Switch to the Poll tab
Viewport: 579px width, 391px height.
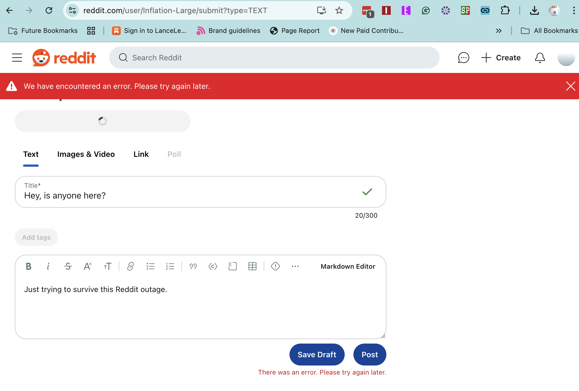[x=174, y=154]
